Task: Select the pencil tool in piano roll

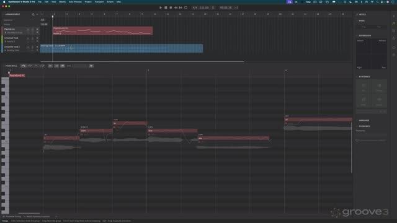Action: click(30, 66)
